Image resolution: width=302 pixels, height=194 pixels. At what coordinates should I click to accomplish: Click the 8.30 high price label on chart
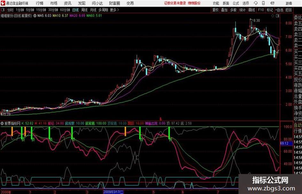[x=257, y=21]
